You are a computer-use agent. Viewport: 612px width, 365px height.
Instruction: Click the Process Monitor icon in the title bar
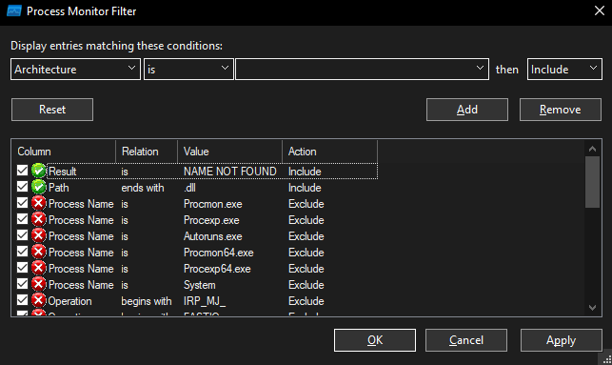[14, 10]
